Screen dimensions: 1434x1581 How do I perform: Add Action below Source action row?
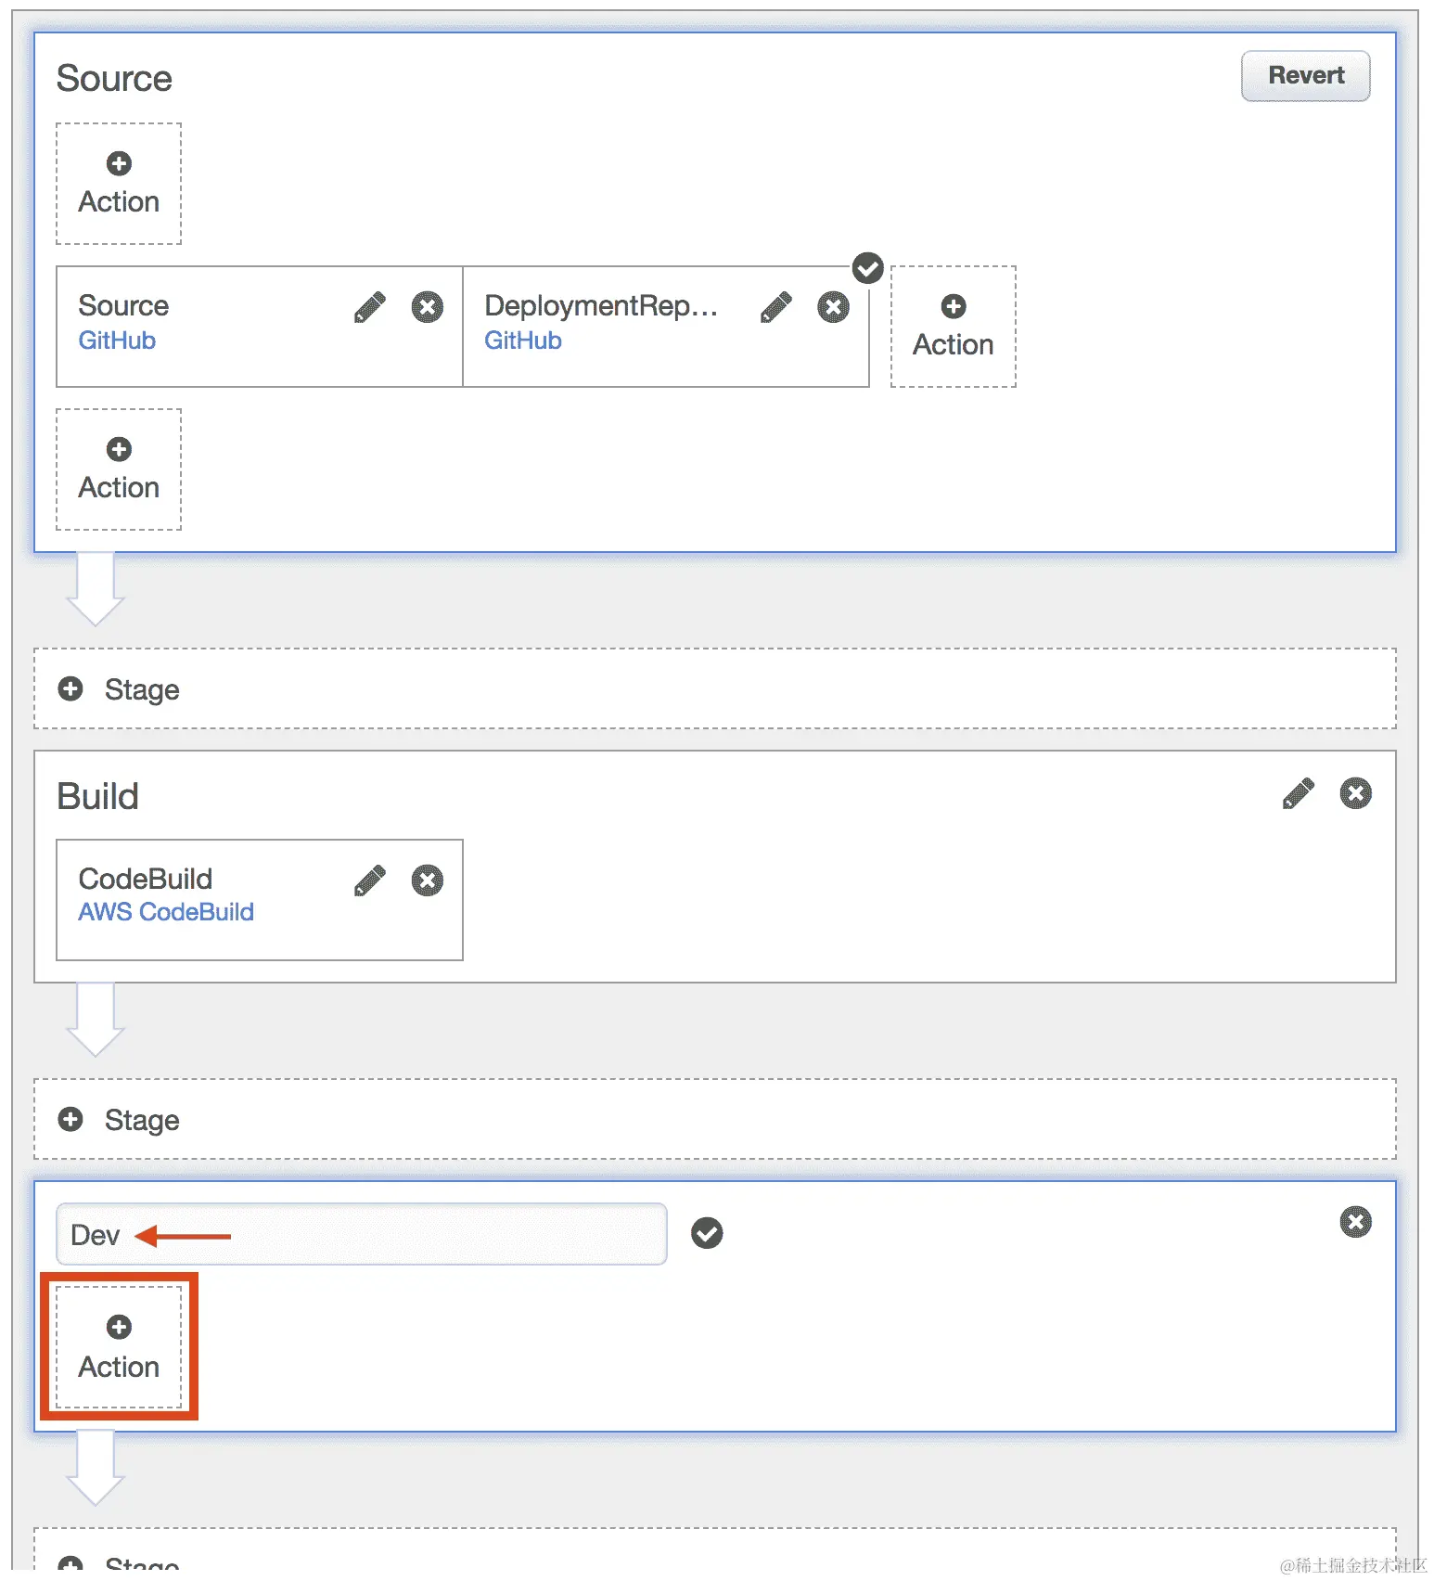coord(119,469)
